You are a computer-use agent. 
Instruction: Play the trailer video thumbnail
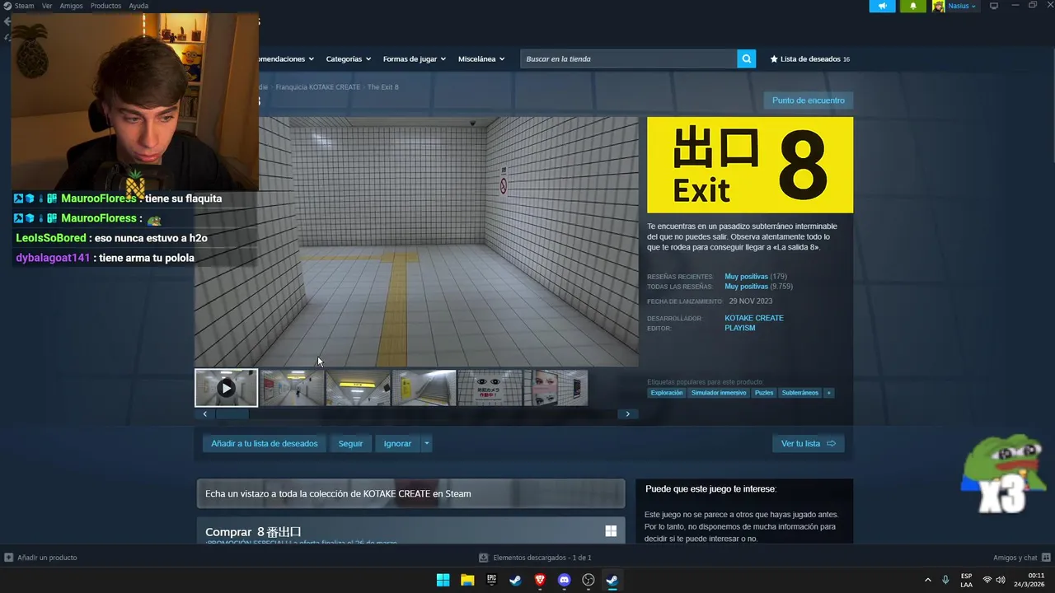pos(227,388)
